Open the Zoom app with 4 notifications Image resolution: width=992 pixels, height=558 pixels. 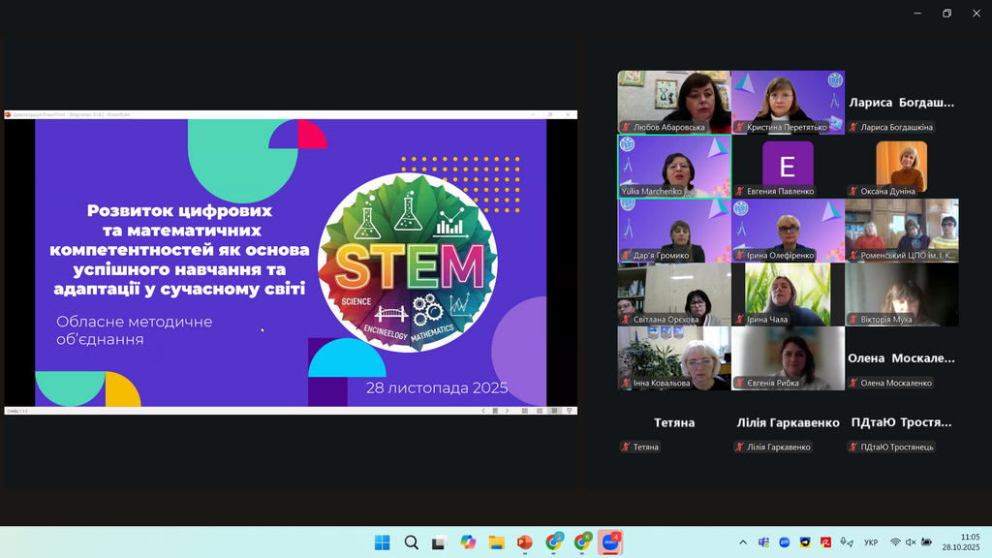tap(610, 542)
